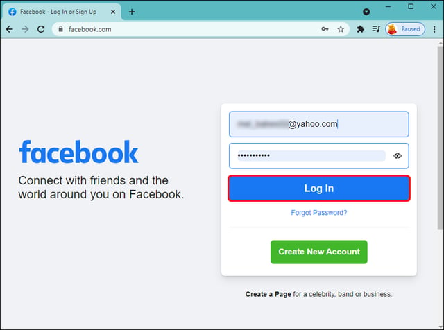
Task: Open the circular dropdown icon in title bar
Action: point(366,12)
